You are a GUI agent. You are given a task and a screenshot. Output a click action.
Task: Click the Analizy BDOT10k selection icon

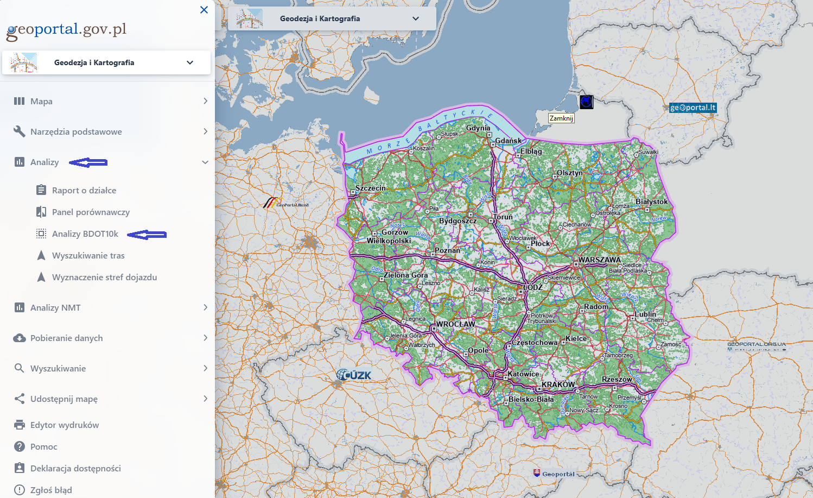tap(41, 234)
